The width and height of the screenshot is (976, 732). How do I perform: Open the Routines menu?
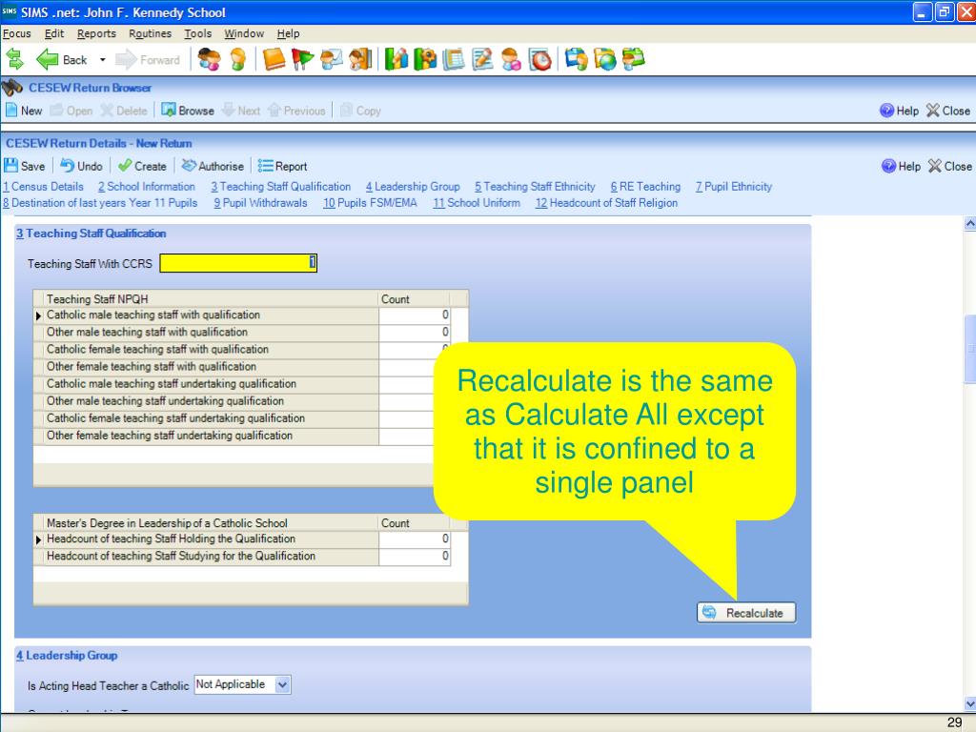(150, 33)
